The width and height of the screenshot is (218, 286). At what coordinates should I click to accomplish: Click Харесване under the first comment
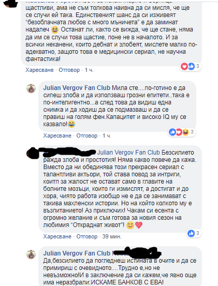tap(39, 70)
